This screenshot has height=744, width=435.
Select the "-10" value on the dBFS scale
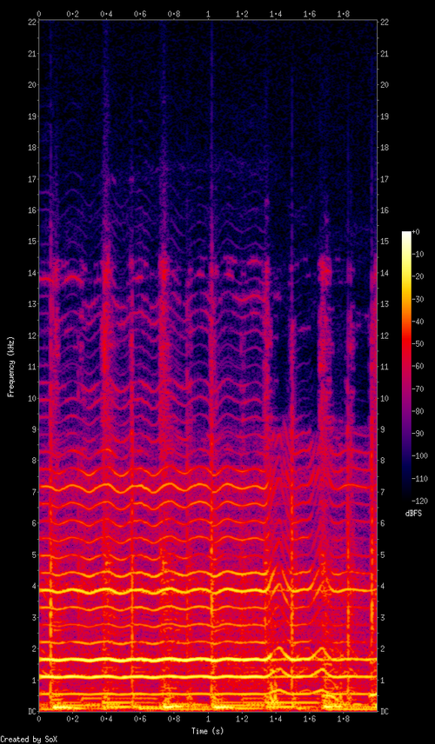(x=418, y=255)
